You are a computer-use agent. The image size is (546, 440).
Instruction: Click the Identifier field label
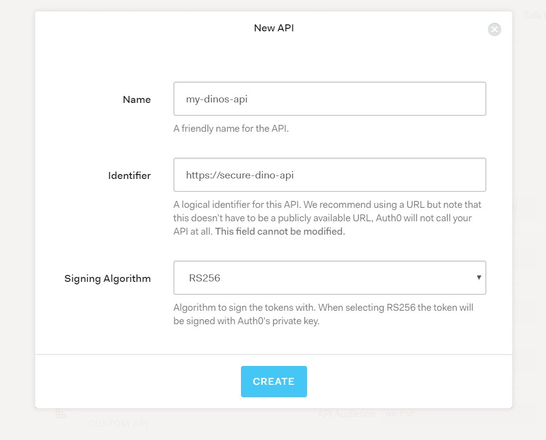pos(129,176)
